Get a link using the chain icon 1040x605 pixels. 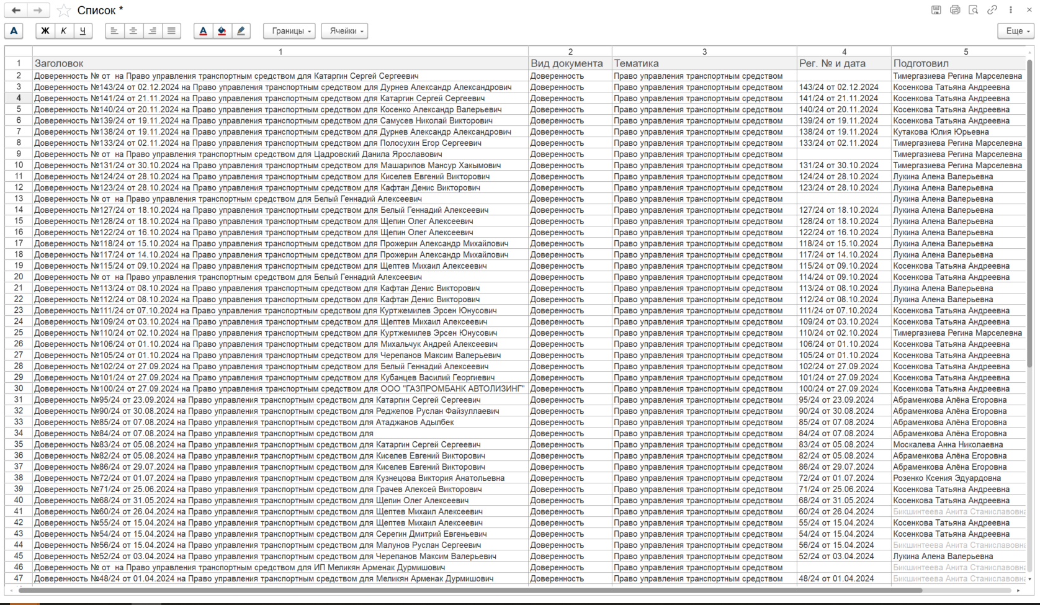992,10
